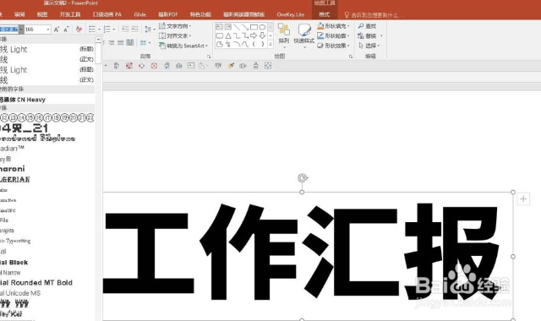541x321 pixels.
Task: Open the Quick Styles (快速样式) gallery
Action: 304,35
